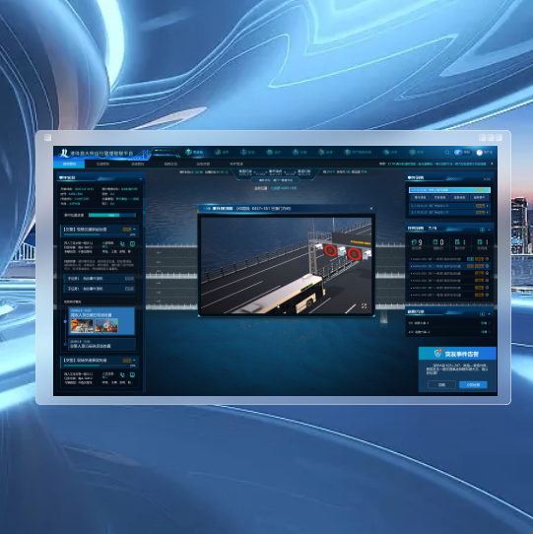Viewport: 533px width, 534px height.
Task: Flip the theme mode switch in the header
Action: 462,153
